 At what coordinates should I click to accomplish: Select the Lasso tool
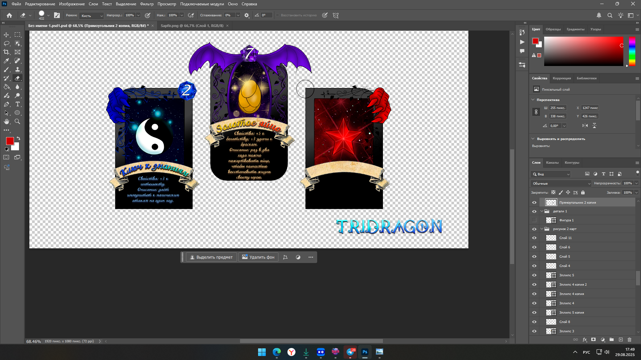(6, 43)
